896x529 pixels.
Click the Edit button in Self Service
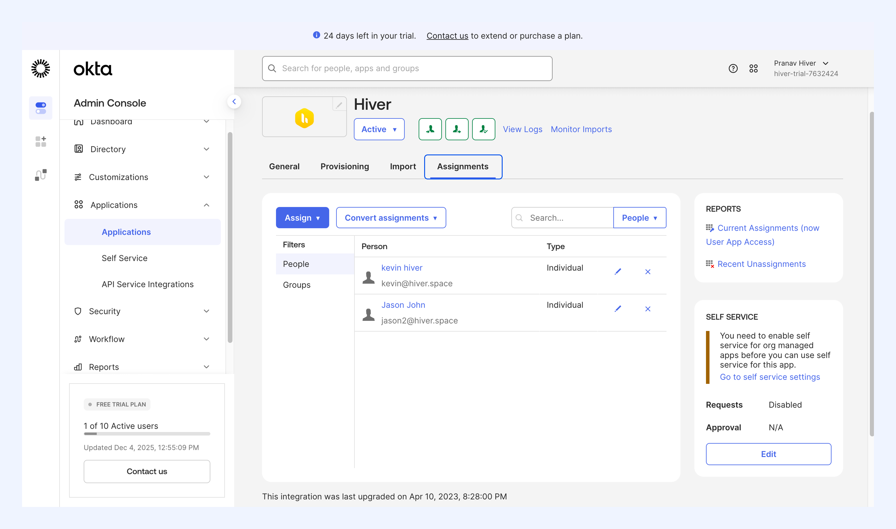768,454
